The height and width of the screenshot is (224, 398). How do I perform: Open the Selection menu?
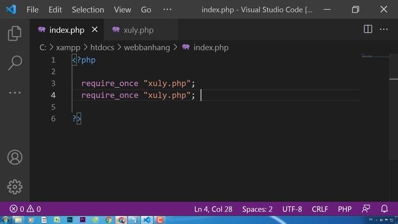[88, 10]
